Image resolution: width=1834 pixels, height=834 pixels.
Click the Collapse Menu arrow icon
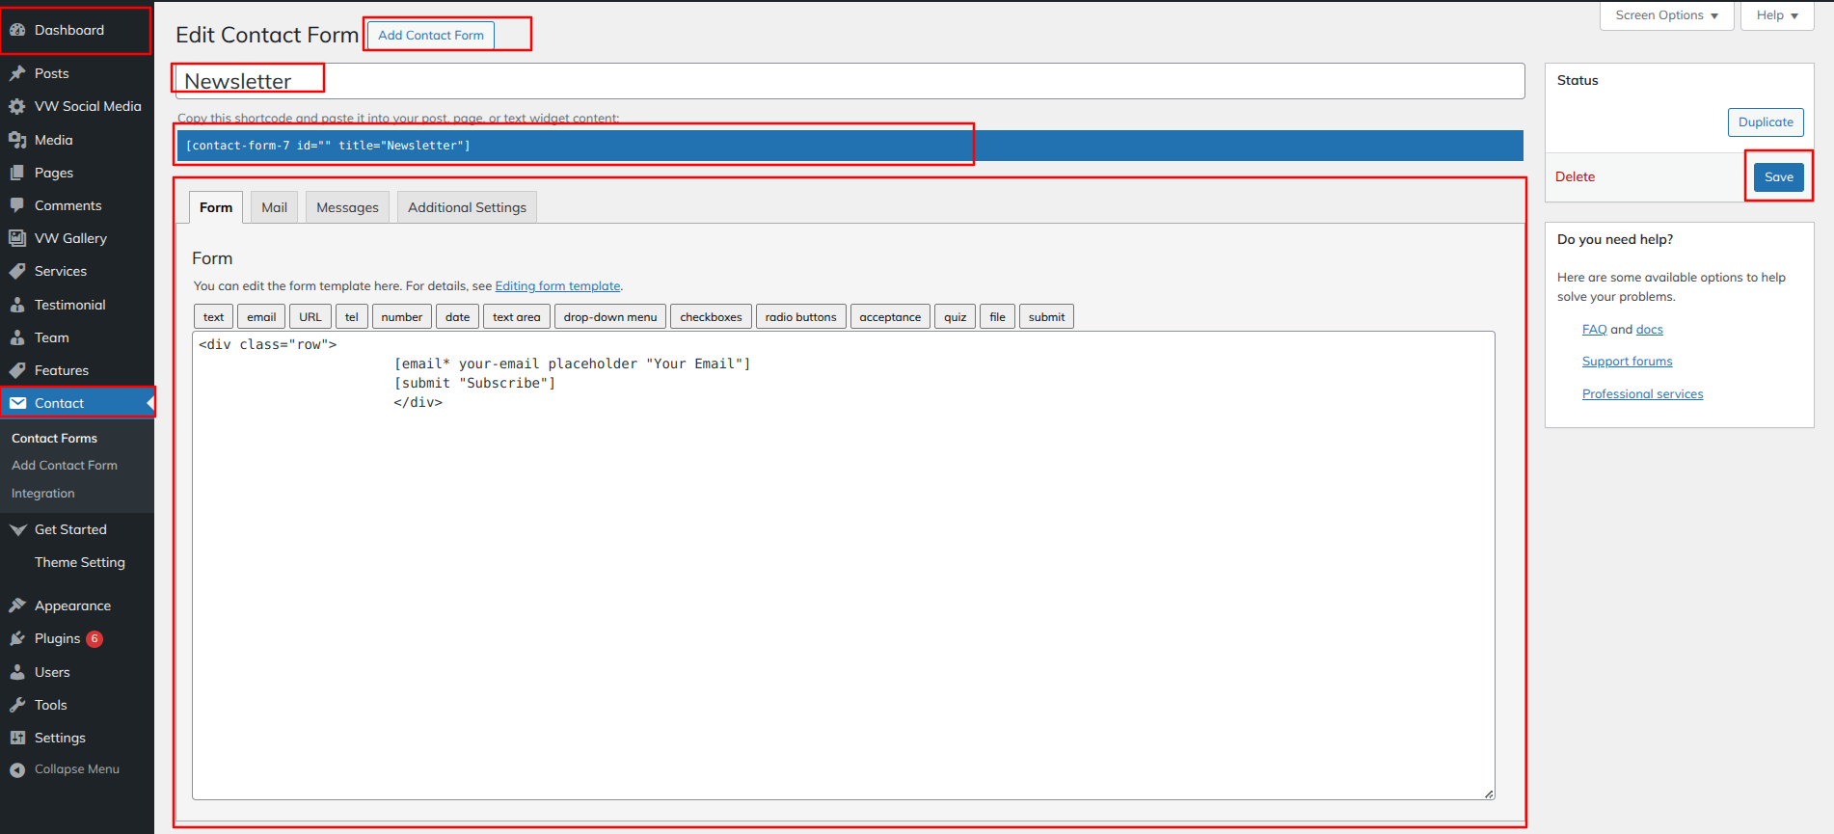(x=17, y=769)
